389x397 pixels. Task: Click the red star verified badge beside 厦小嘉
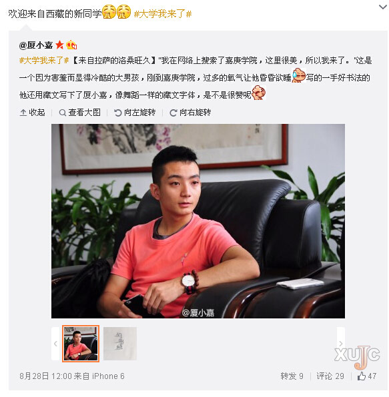(x=59, y=45)
